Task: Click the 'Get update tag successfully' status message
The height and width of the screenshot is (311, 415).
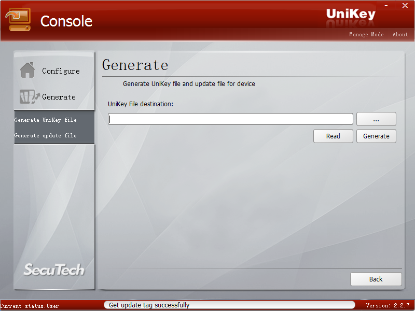Action: pyautogui.click(x=149, y=305)
